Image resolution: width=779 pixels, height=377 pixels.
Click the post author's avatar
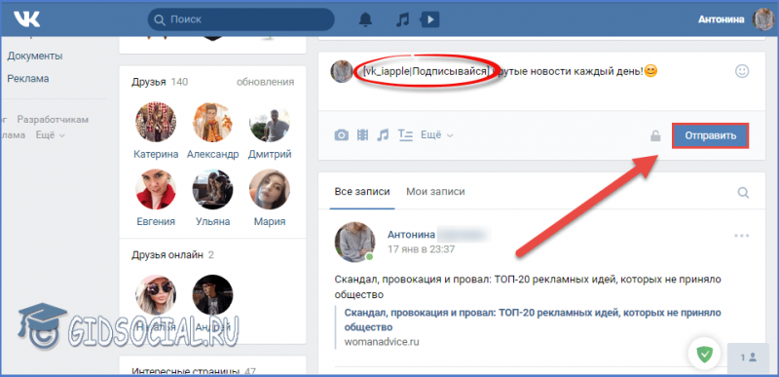[x=354, y=242]
